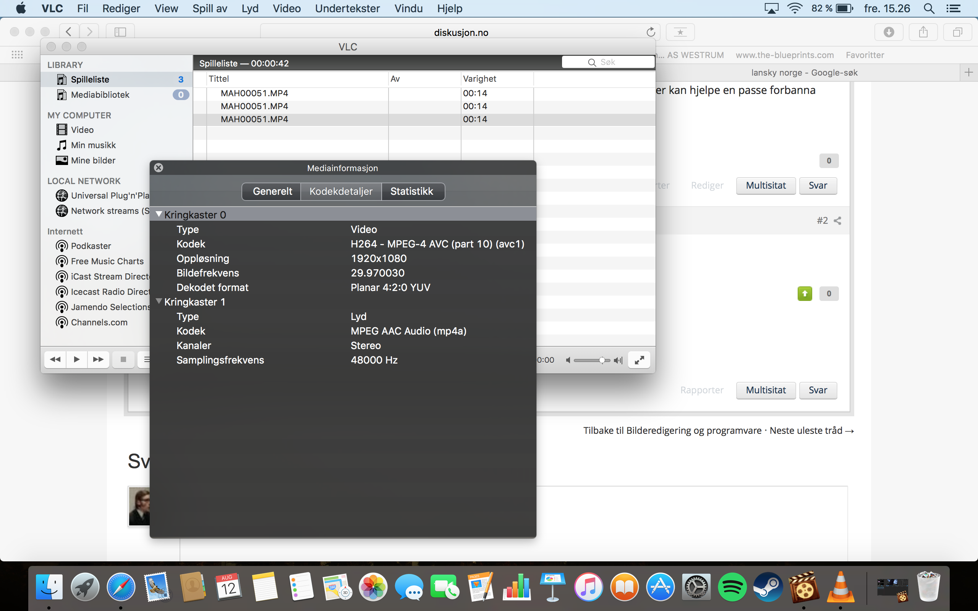Collapse the Kringkaster 1 section
Image resolution: width=978 pixels, height=611 pixels.
click(159, 301)
